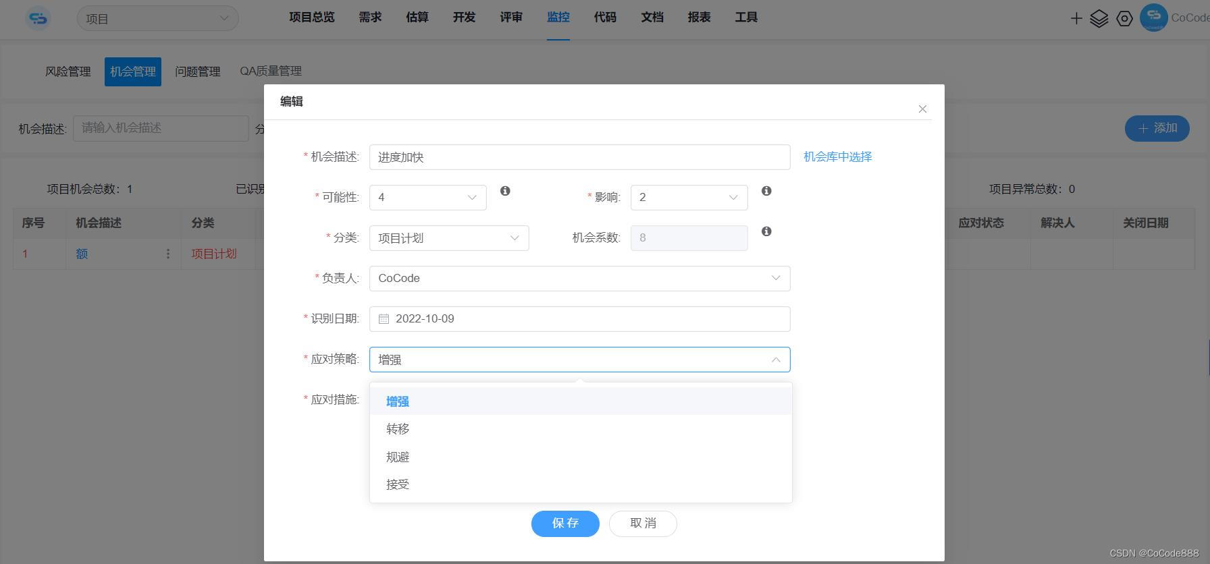
Task: Open the 影响 dropdown showing 2
Action: point(689,198)
